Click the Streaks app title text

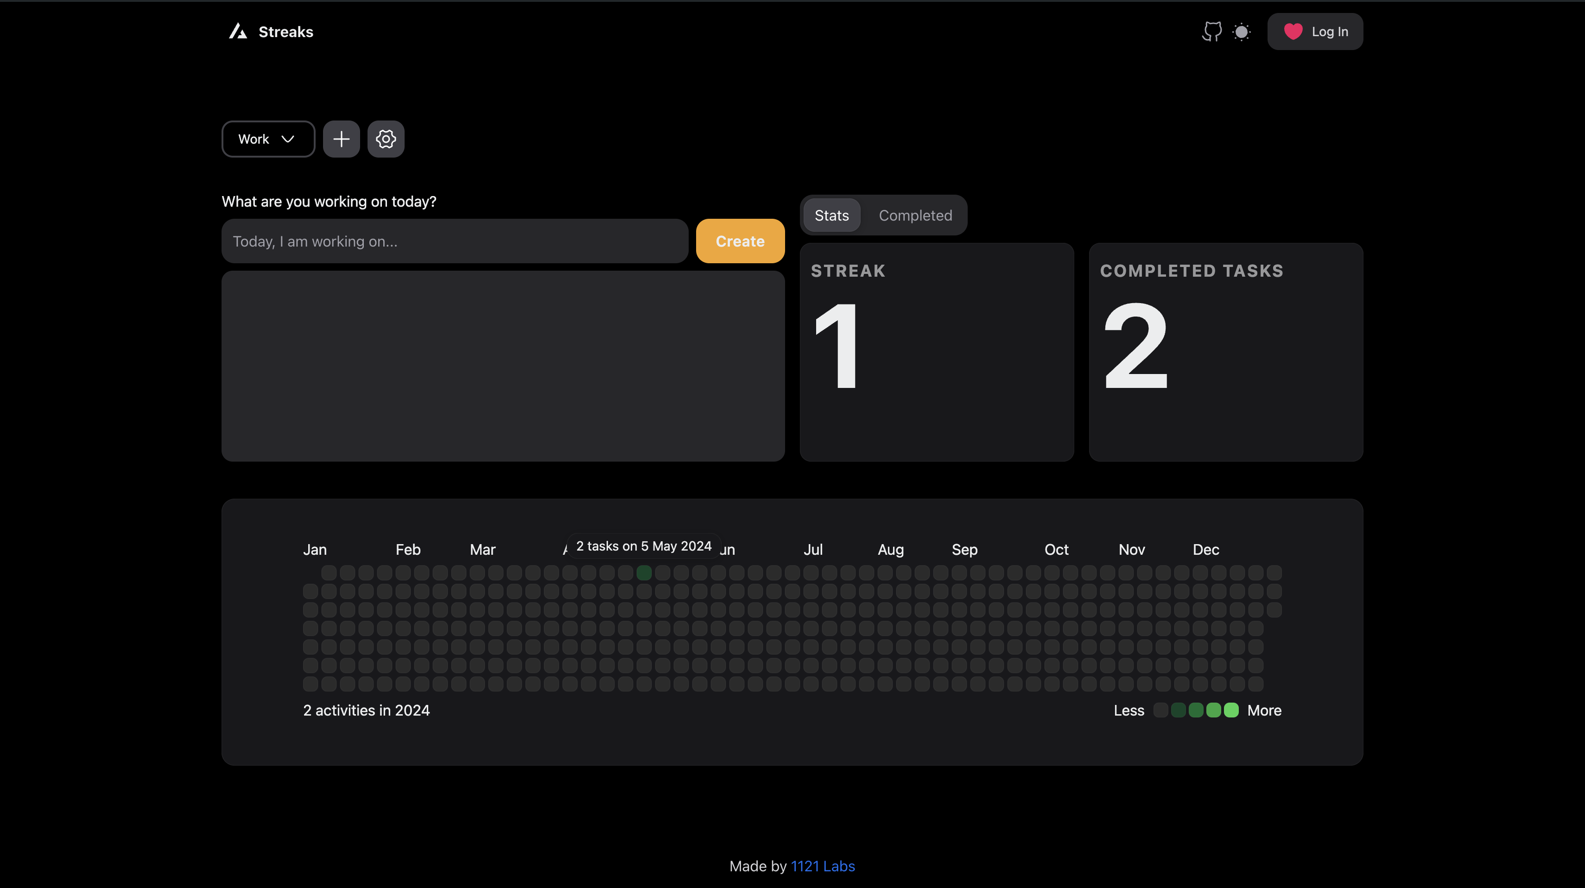coord(285,32)
